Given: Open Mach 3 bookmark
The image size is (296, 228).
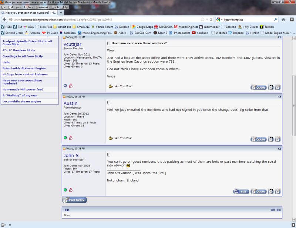Looking at the screenshot, I should (160, 33).
